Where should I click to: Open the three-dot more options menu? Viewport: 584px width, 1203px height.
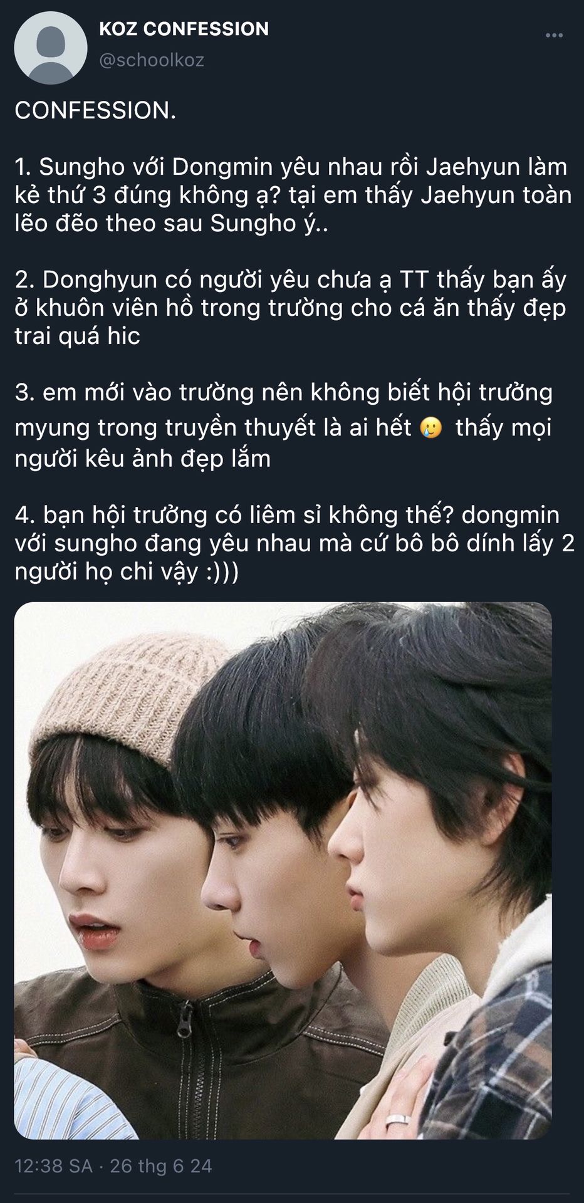point(554,36)
